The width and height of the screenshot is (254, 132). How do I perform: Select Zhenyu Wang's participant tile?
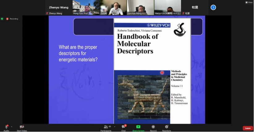(58, 7)
